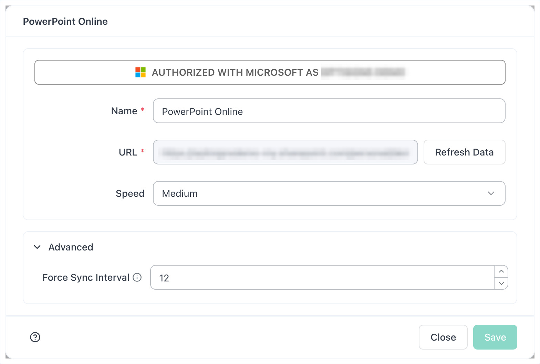Click into the URL input field
The width and height of the screenshot is (540, 364).
coord(285,152)
